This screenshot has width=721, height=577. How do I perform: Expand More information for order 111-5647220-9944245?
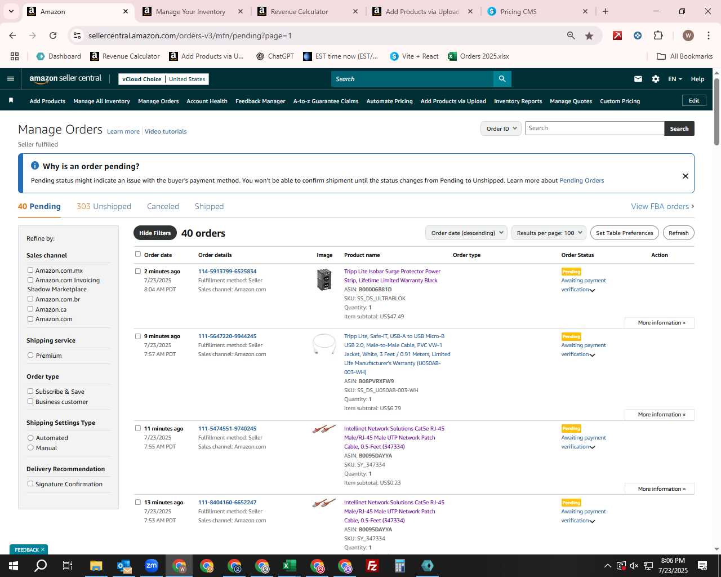pos(659,415)
